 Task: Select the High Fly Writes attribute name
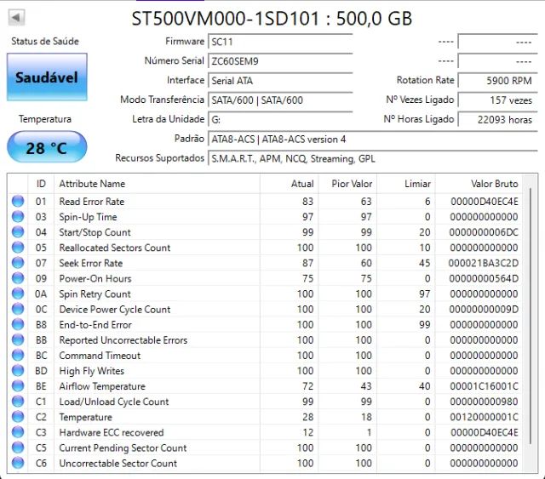[91, 371]
